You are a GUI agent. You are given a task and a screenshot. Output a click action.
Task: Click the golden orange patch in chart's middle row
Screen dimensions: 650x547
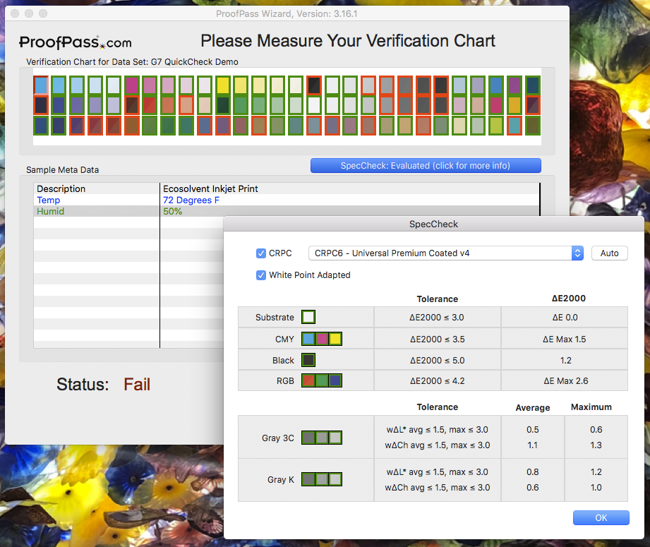click(514, 105)
